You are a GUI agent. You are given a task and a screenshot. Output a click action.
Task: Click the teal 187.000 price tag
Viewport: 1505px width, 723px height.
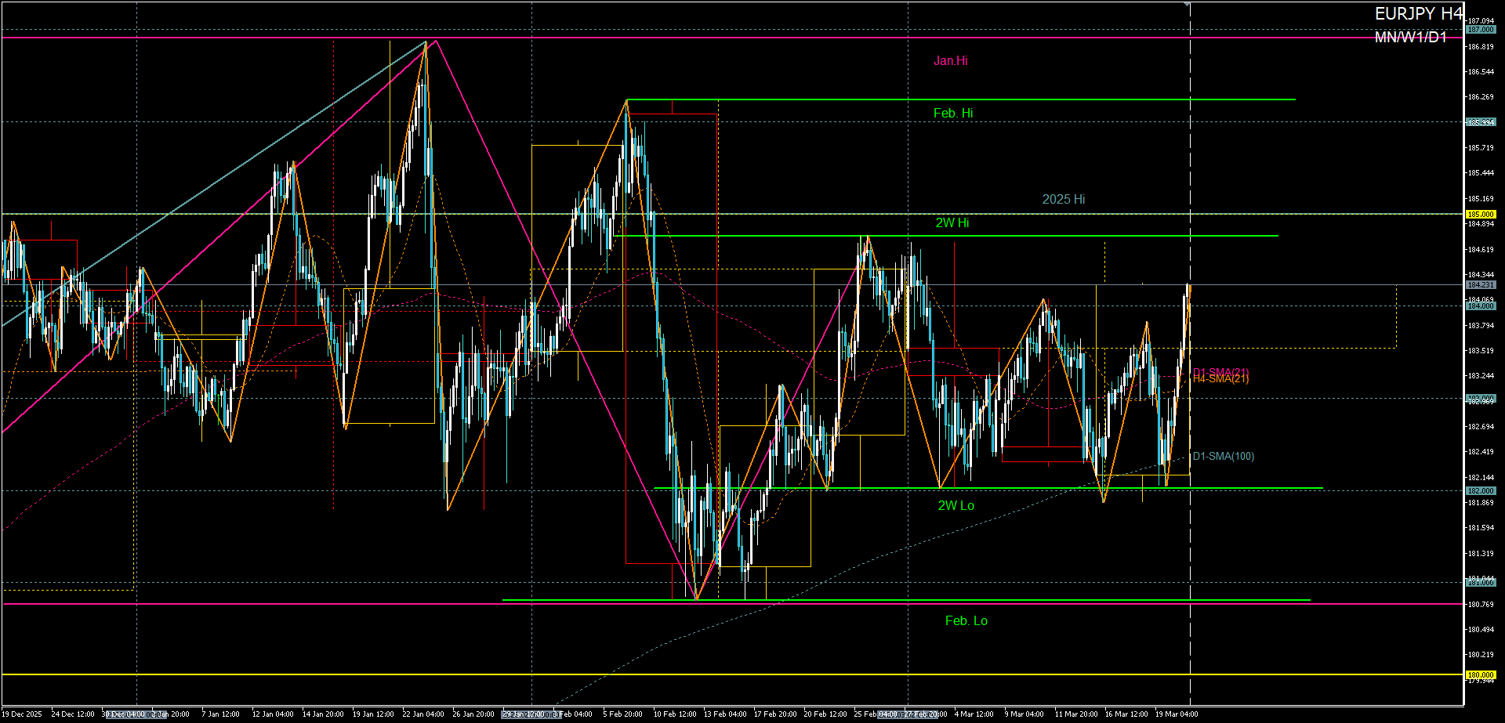[1480, 30]
